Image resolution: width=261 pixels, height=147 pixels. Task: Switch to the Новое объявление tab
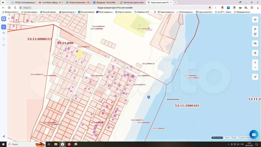78,3
